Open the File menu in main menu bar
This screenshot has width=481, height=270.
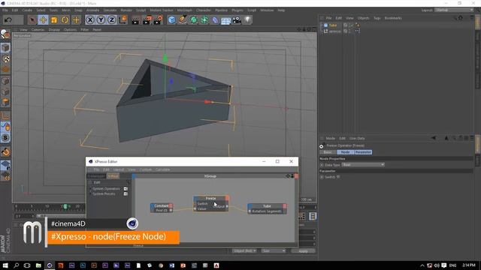(5, 10)
